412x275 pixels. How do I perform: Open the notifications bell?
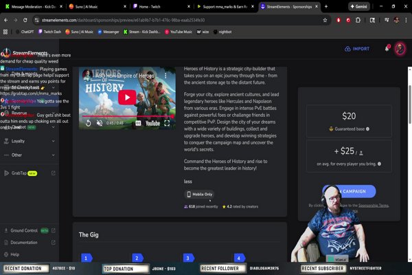[x=387, y=49]
